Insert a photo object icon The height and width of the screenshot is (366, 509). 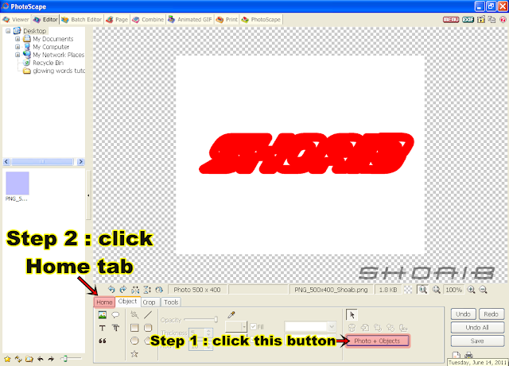tap(103, 314)
